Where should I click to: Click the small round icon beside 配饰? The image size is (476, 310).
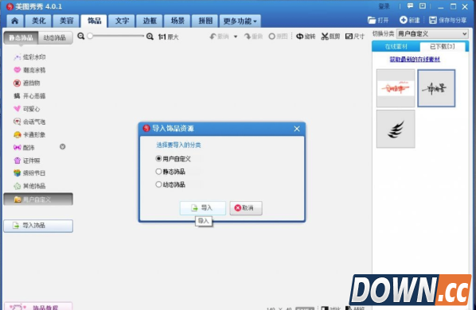click(x=63, y=147)
